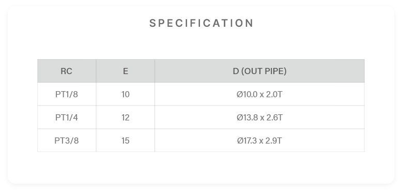The height and width of the screenshot is (193, 402).
Task: Click the E value 12
Action: tap(126, 118)
